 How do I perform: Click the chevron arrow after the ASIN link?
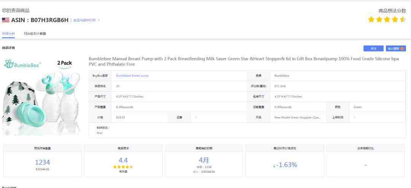99,20
